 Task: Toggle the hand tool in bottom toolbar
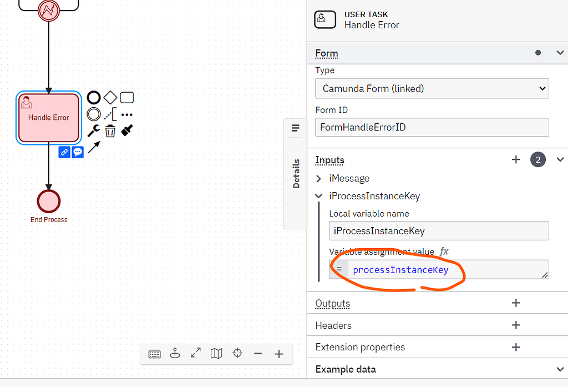[x=175, y=354]
